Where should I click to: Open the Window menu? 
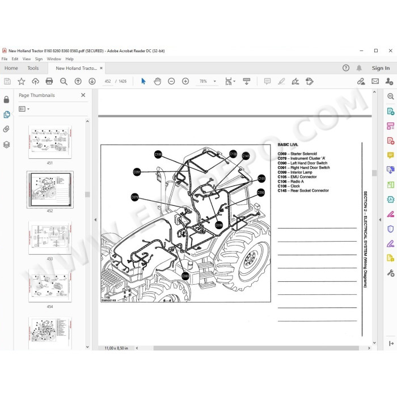54,59
